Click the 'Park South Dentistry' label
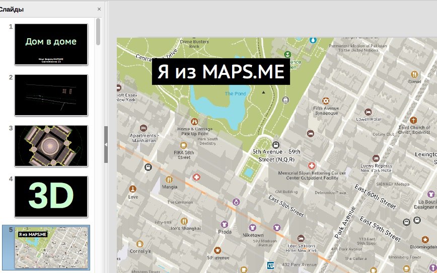Image resolution: width=437 pixels, height=273 pixels. (x=207, y=141)
